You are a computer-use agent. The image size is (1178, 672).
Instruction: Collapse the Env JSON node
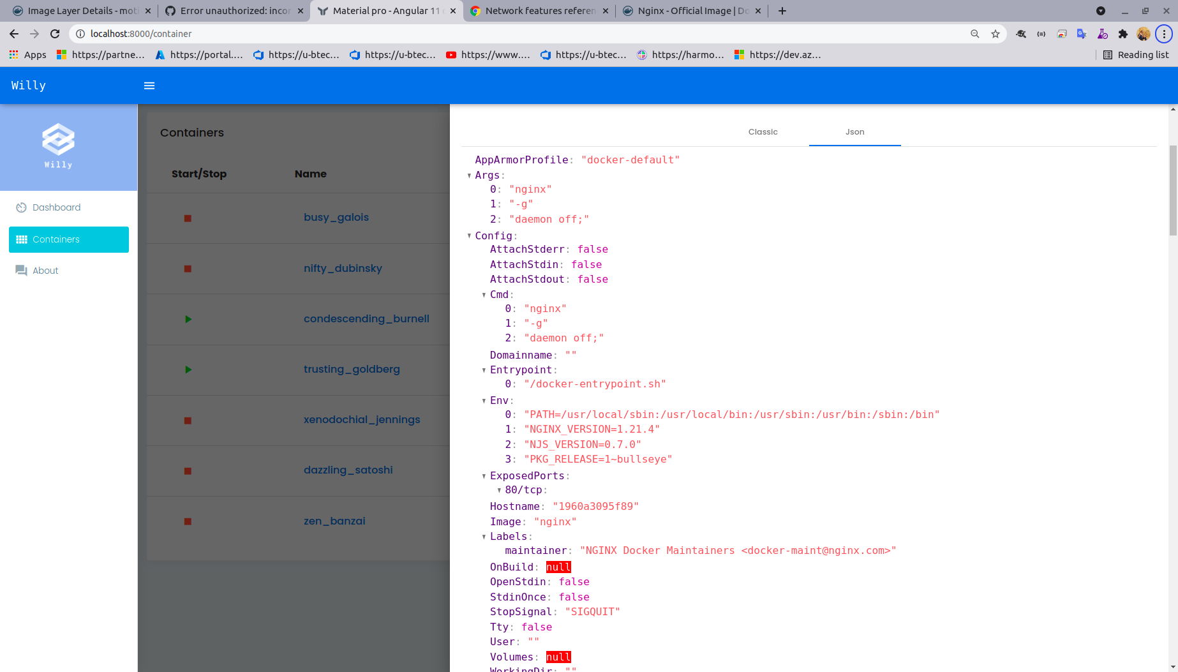[484, 401]
